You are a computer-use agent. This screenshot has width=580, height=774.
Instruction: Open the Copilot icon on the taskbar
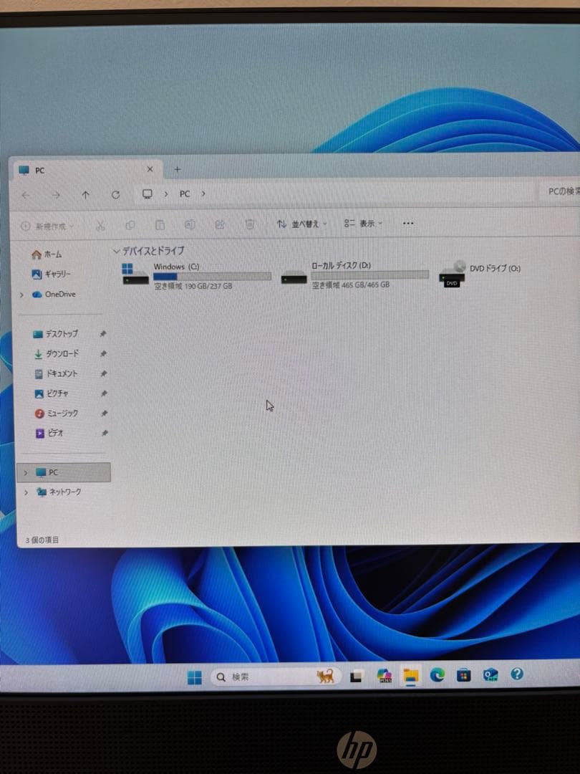(x=385, y=676)
